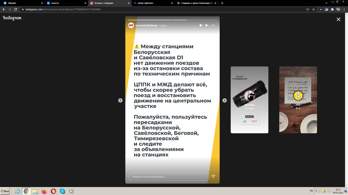Play the Instagram story

(201, 25)
